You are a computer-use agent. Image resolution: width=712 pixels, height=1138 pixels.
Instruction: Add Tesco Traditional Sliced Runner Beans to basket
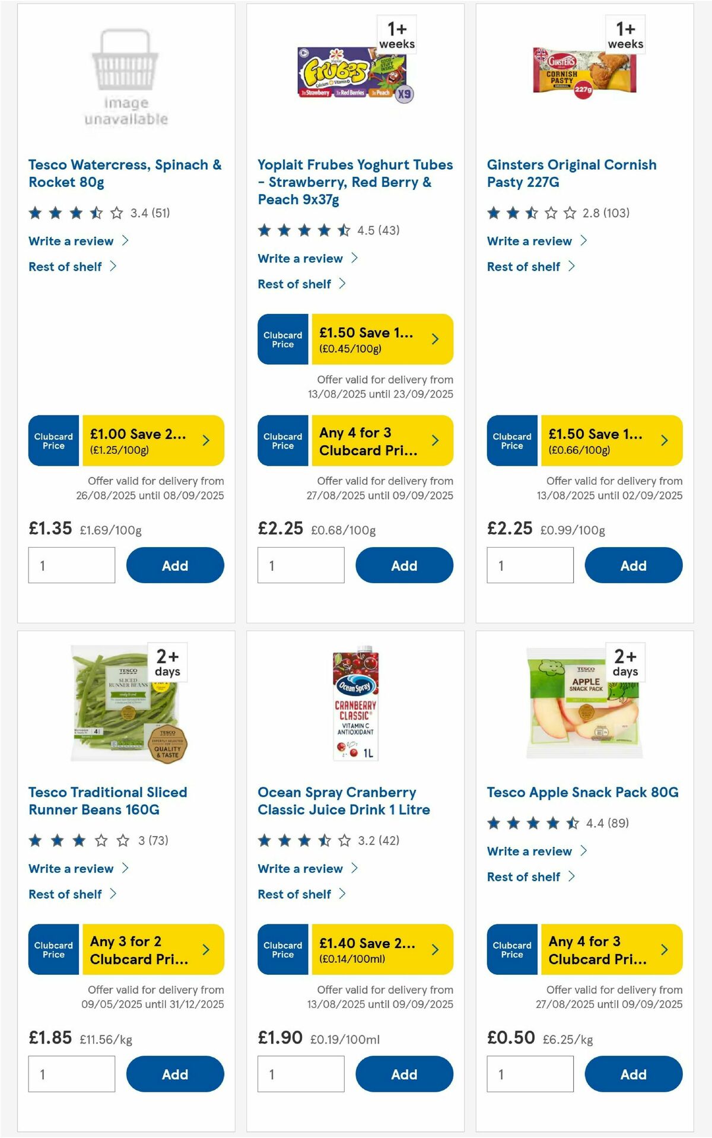tap(174, 1074)
